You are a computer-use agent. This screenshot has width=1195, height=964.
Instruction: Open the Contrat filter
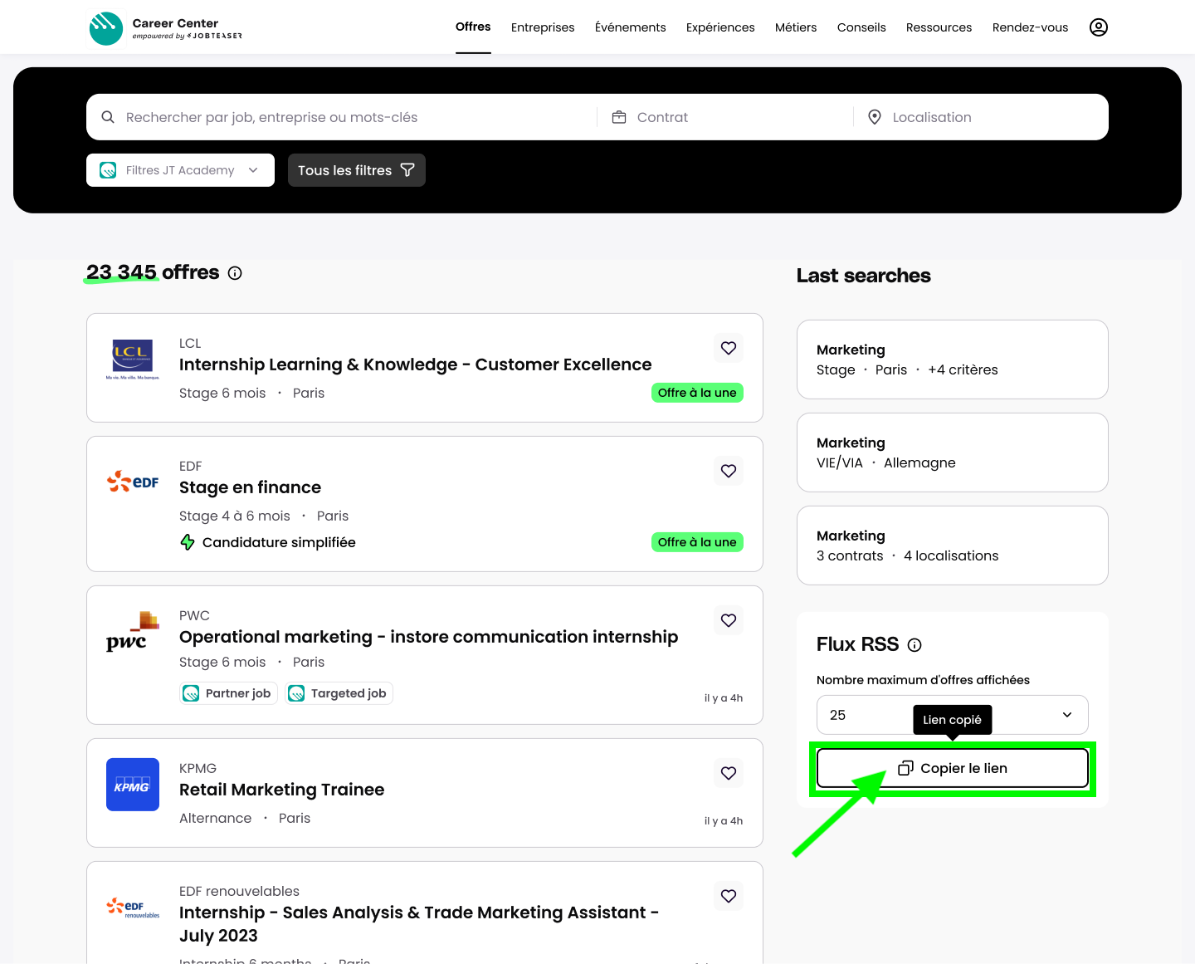pyautogui.click(x=725, y=117)
